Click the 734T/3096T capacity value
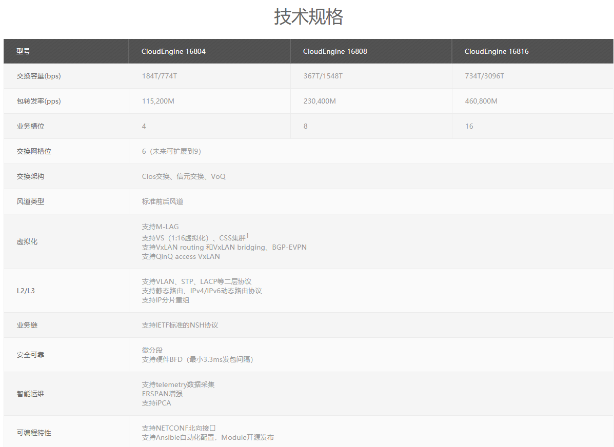The height and width of the screenshot is (447, 614). click(484, 76)
